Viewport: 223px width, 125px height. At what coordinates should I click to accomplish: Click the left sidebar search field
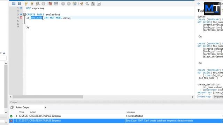click(x=3, y=58)
